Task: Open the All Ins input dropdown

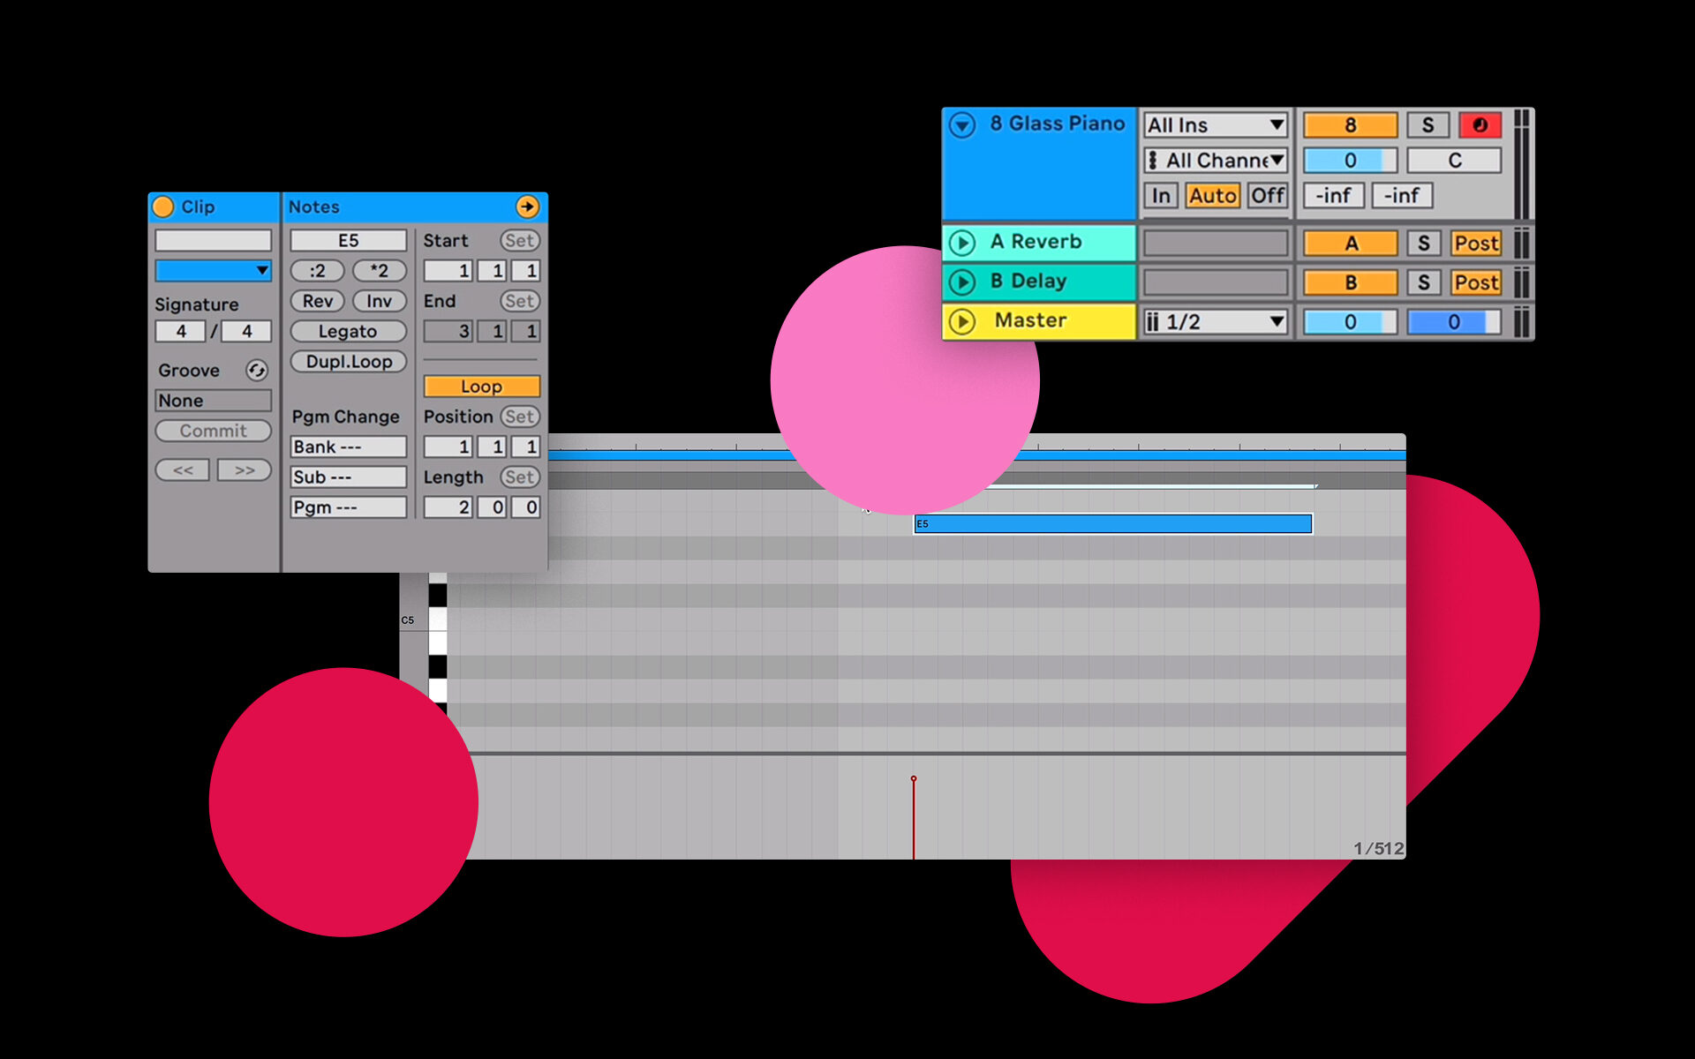Action: [x=1215, y=124]
